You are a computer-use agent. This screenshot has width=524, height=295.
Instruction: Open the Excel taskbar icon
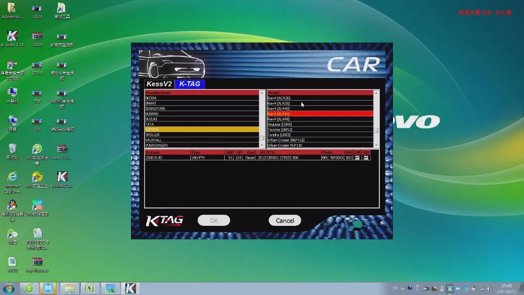(x=90, y=289)
